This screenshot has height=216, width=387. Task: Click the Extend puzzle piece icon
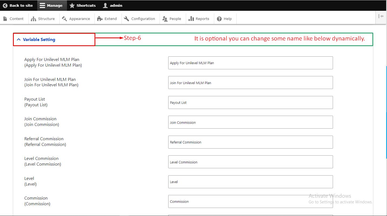[100, 19]
